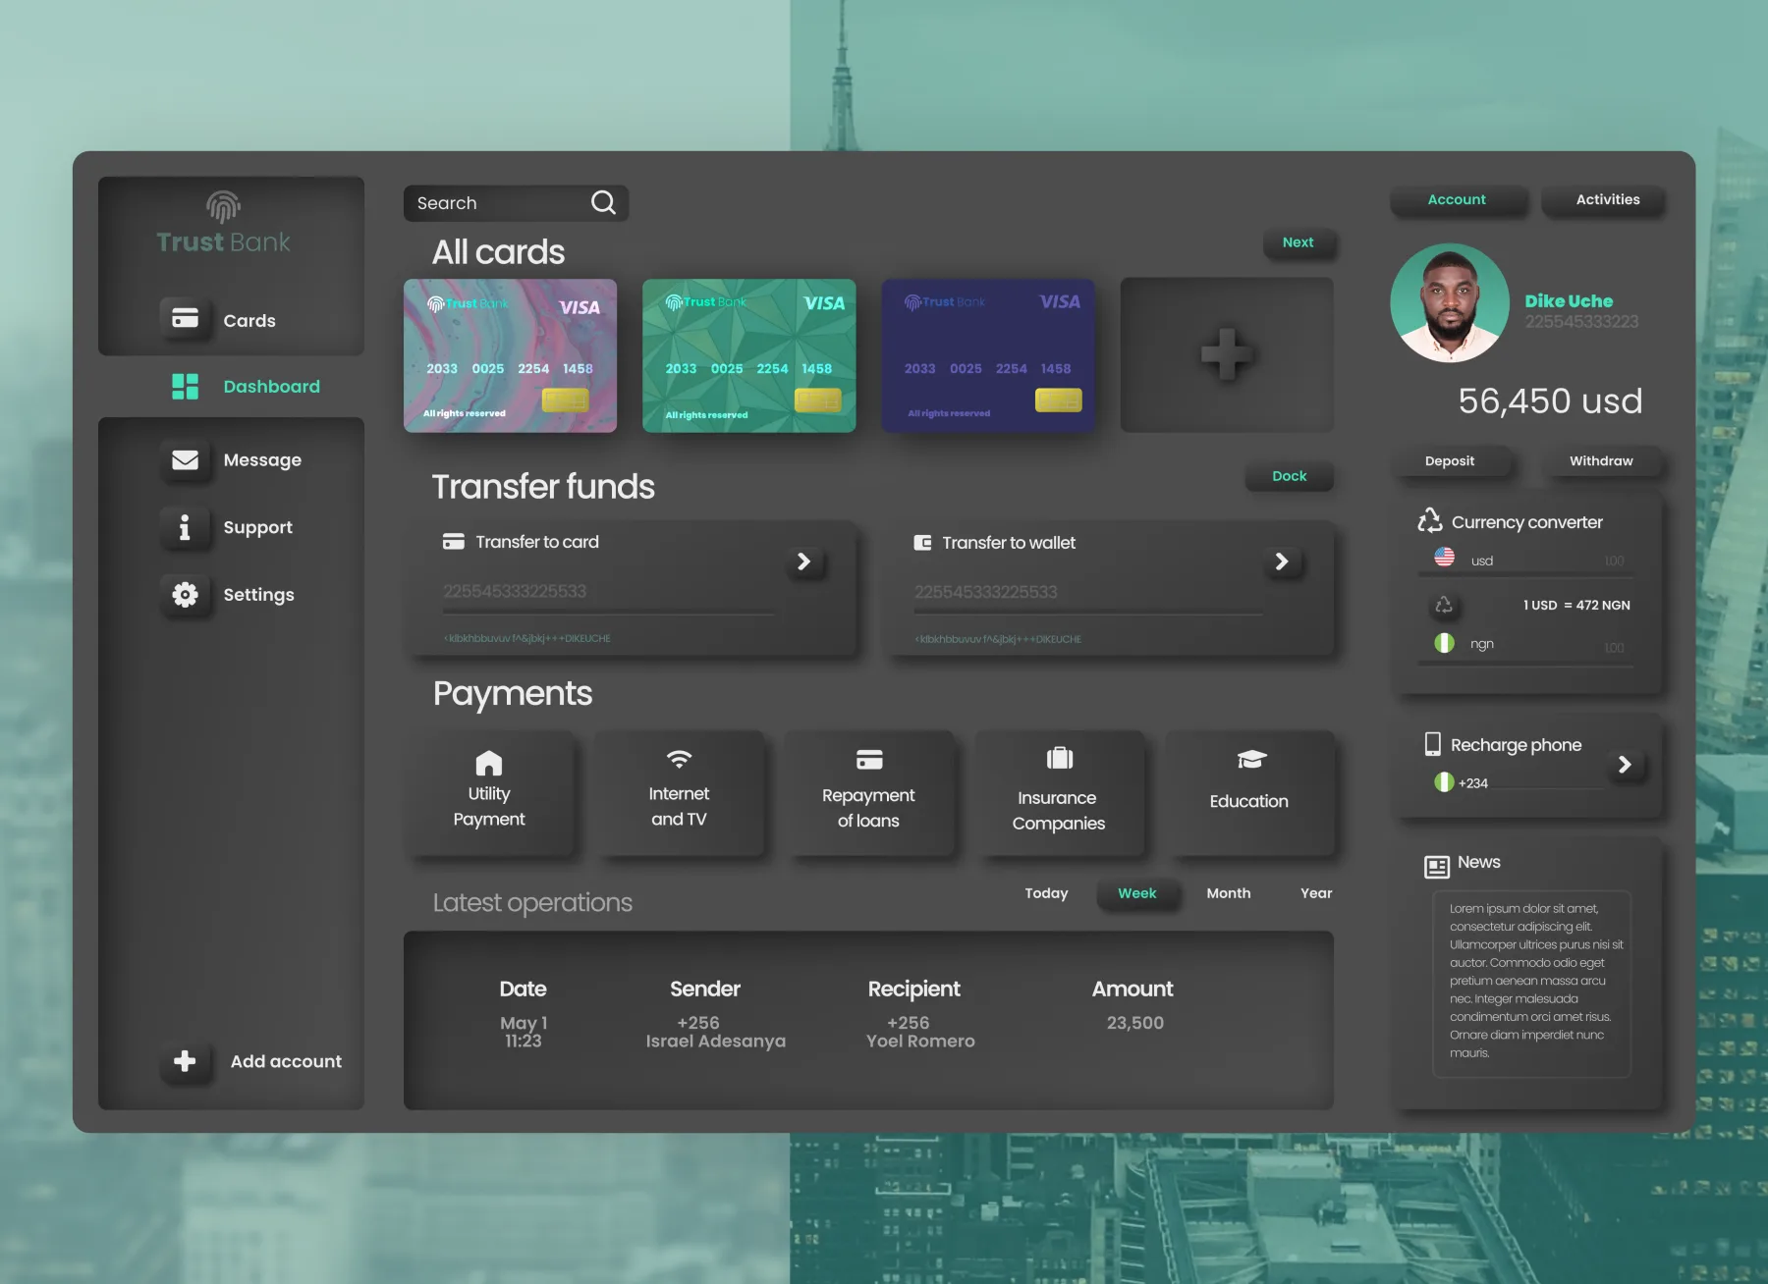Click sender Israel Adesanya
The height and width of the screenshot is (1284, 1768).
(715, 1041)
